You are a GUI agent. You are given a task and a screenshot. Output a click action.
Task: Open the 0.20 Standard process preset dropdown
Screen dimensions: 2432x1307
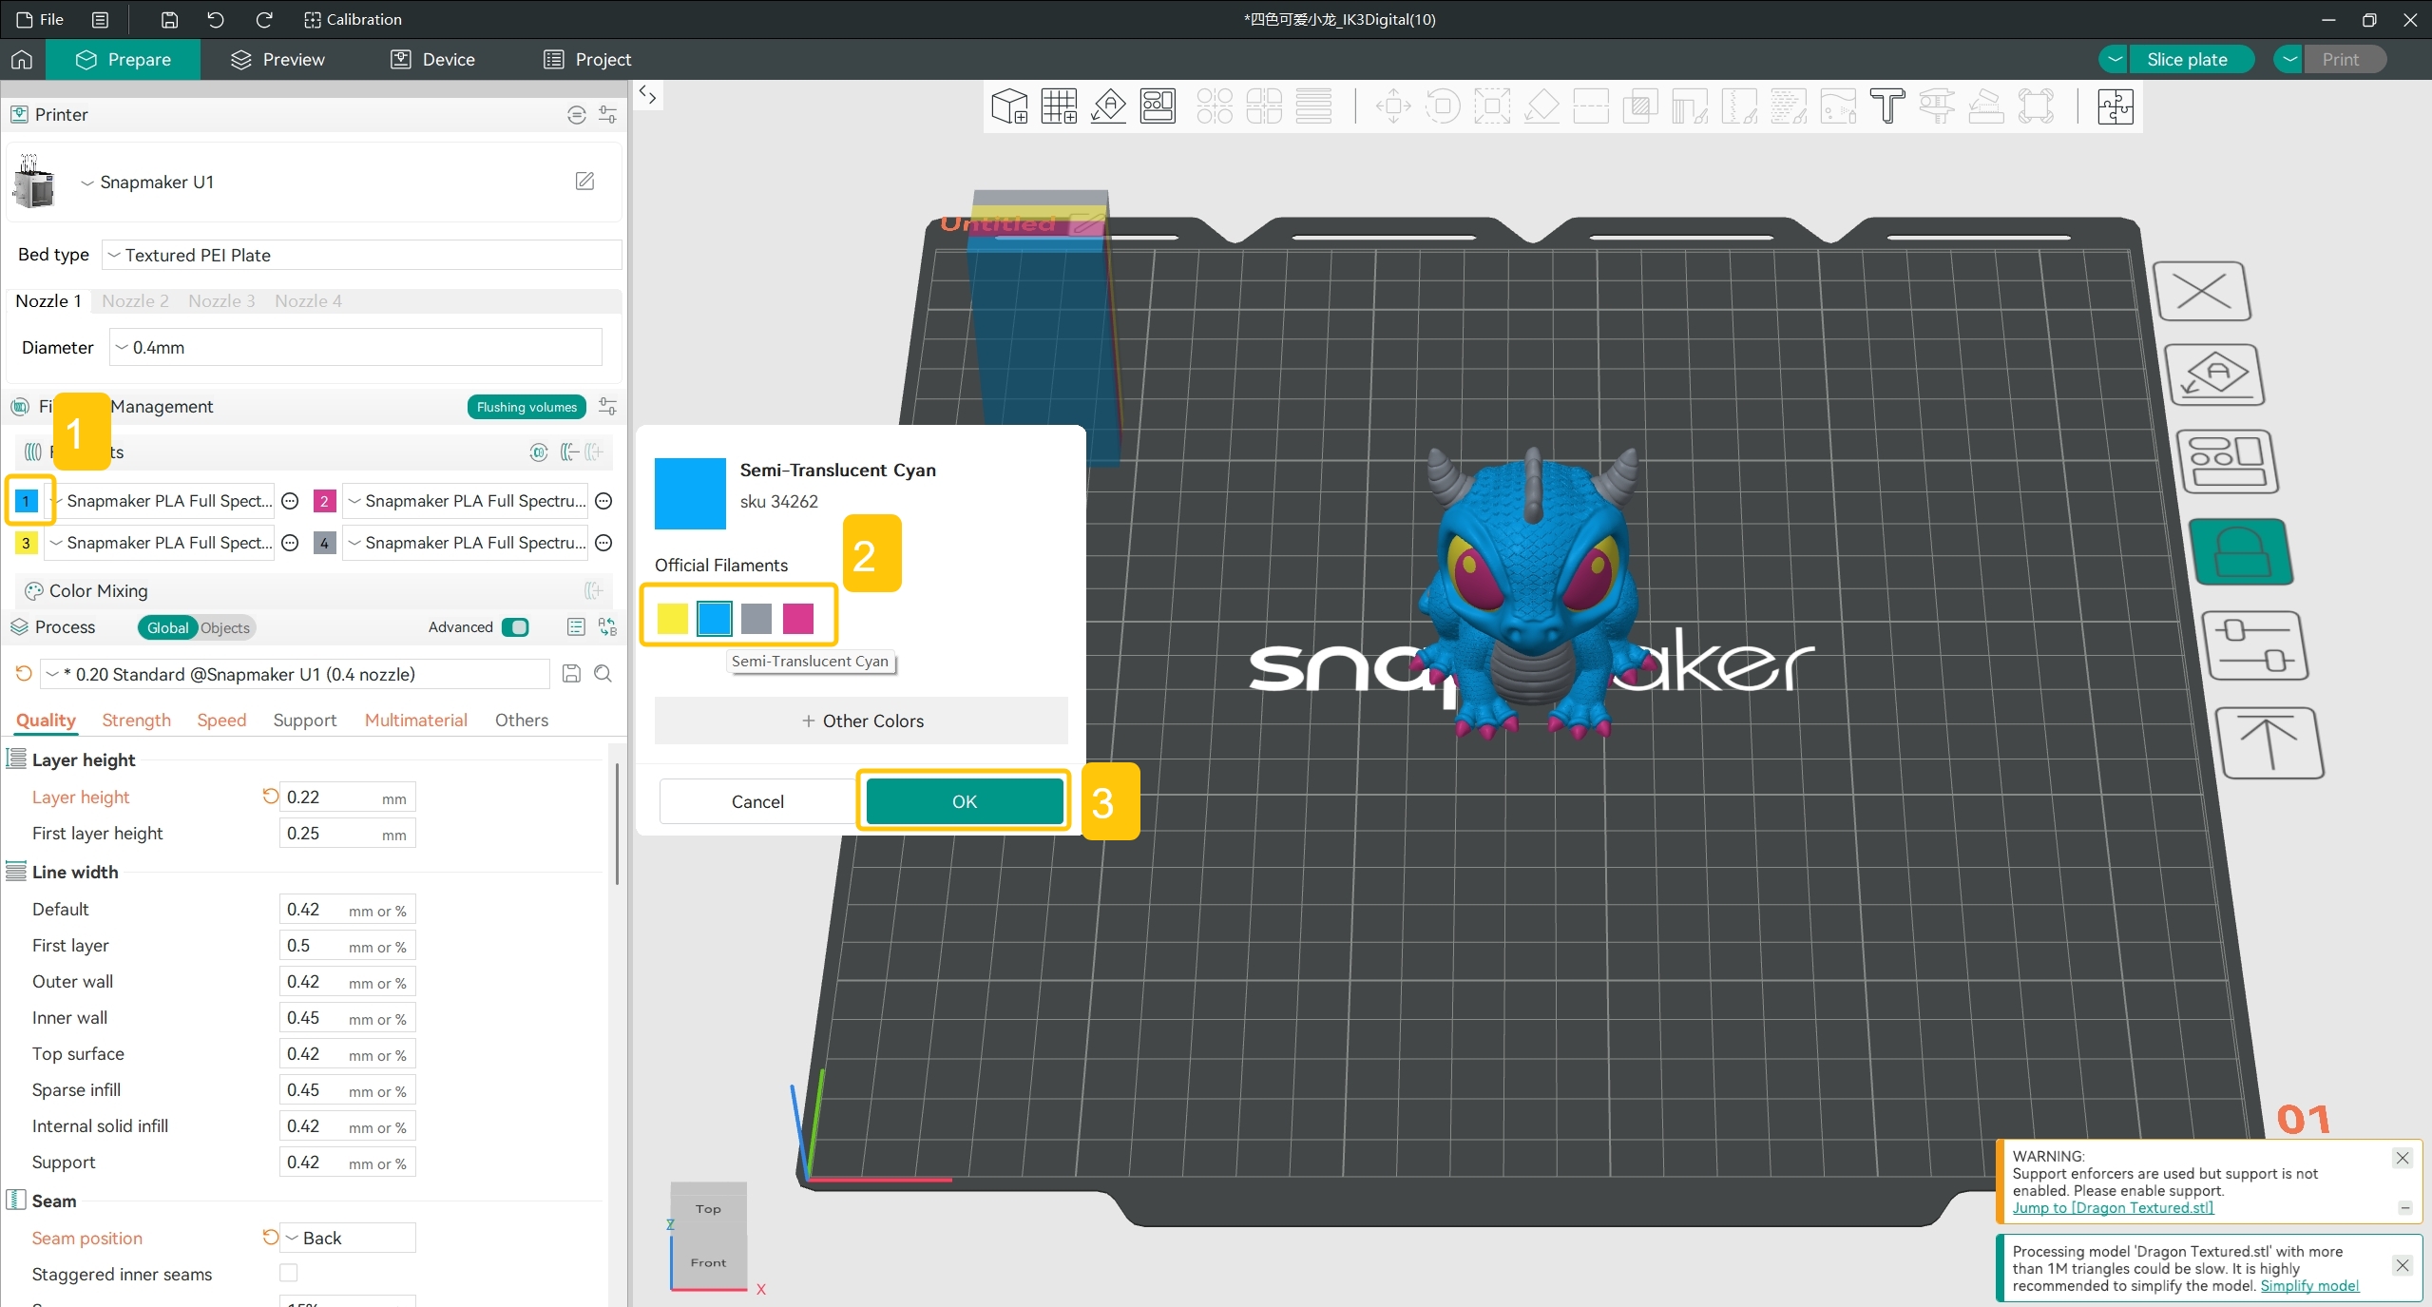(x=295, y=674)
